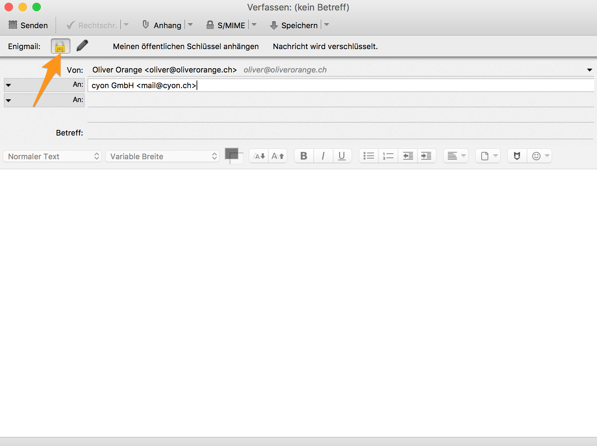Open the smiley emoticon menu

(539, 156)
